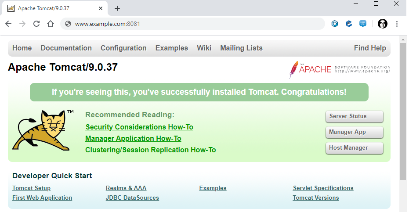Maximize the browser window

point(376,4)
